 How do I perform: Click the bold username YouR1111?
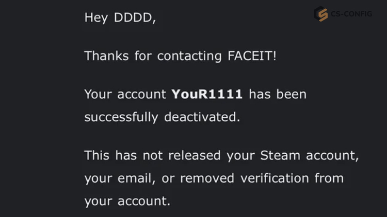pyautogui.click(x=207, y=94)
